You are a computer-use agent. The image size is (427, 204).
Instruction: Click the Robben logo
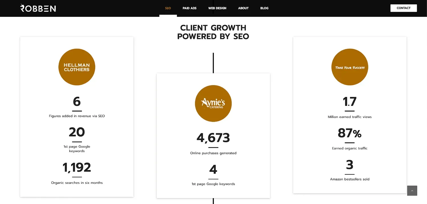tap(38, 8)
